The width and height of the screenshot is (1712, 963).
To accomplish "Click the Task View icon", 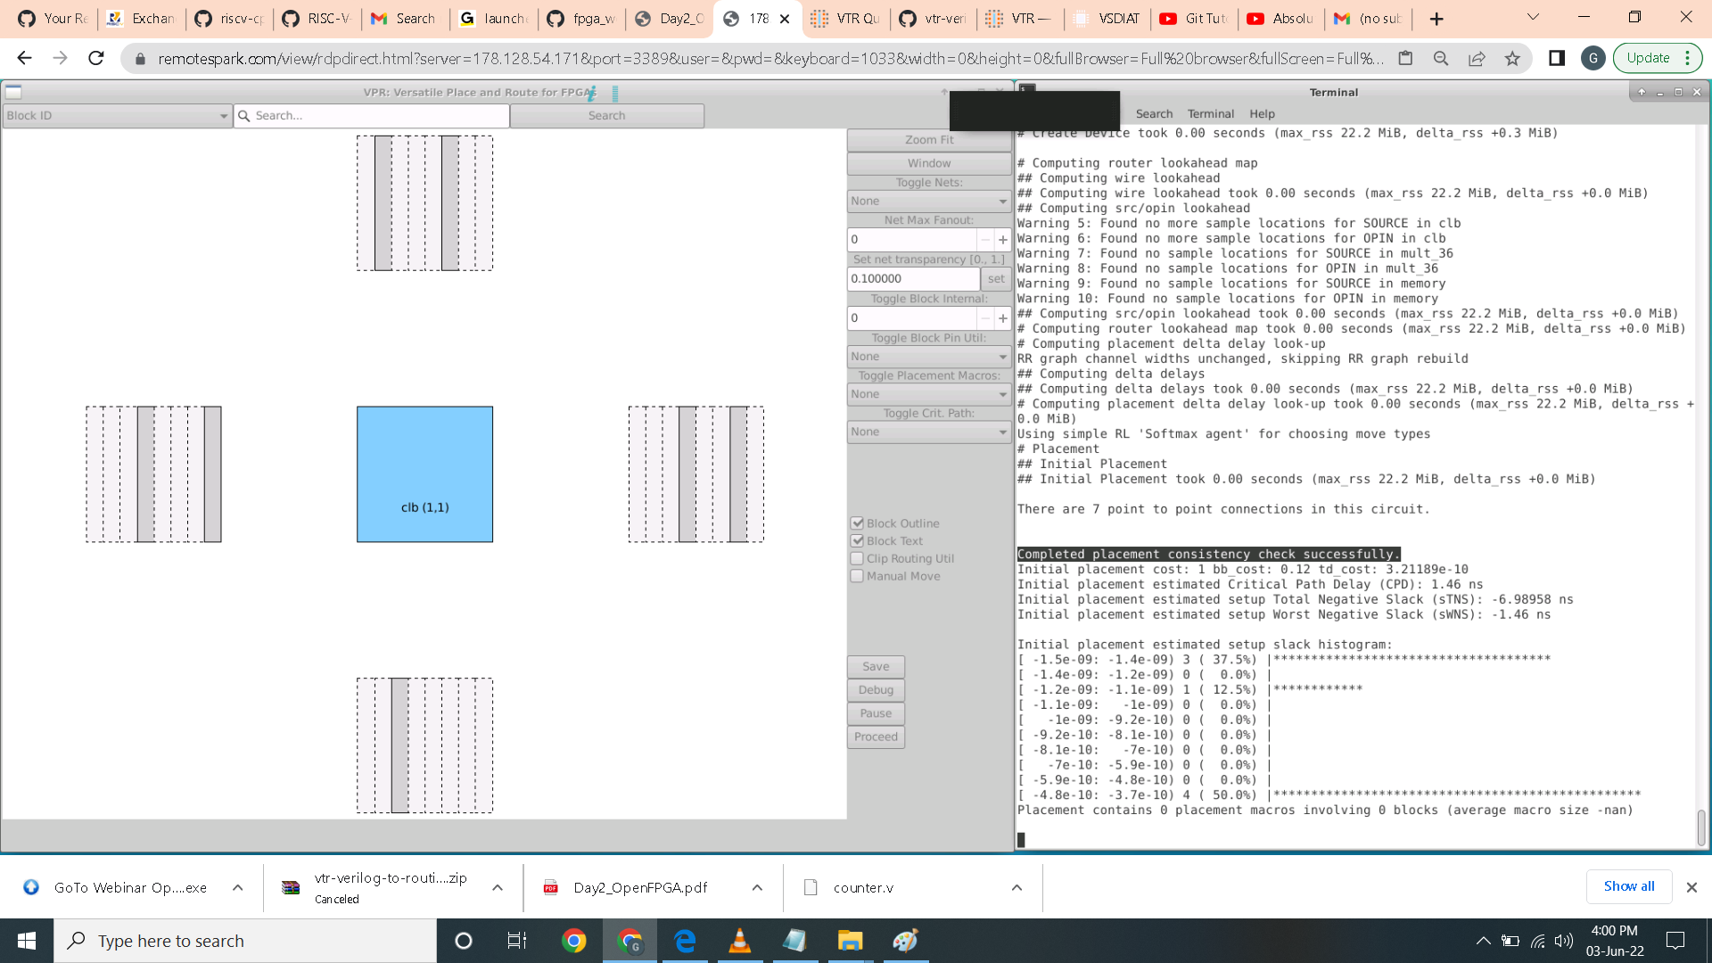I will tap(517, 941).
